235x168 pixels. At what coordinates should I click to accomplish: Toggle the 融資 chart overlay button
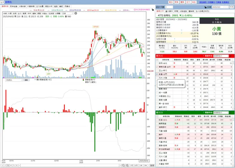(24, 13)
